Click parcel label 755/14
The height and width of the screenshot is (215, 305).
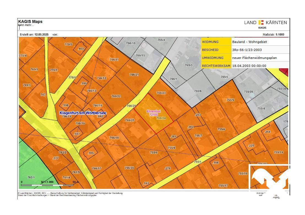pyautogui.click(x=279, y=152)
